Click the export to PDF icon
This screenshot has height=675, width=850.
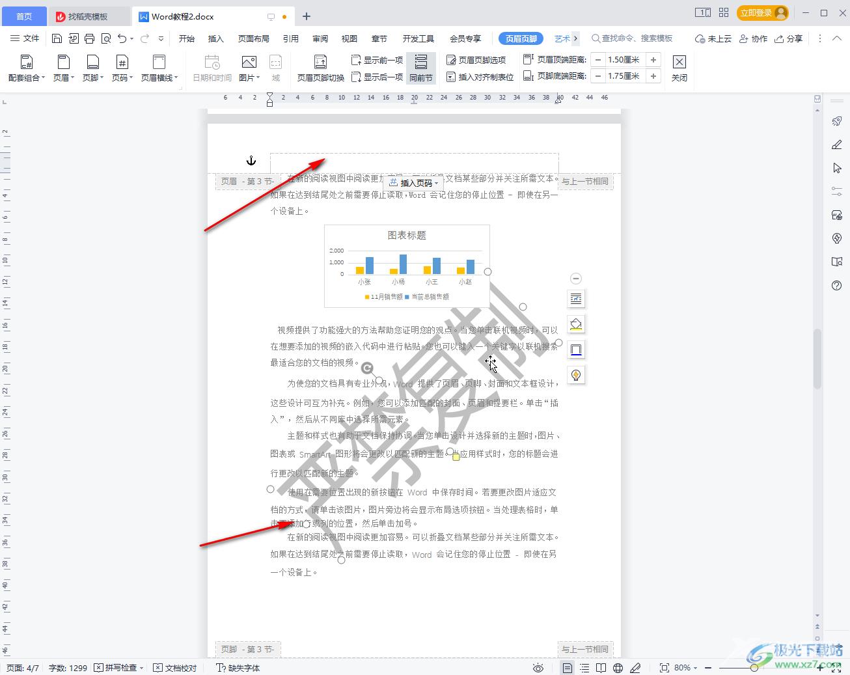tap(74, 38)
